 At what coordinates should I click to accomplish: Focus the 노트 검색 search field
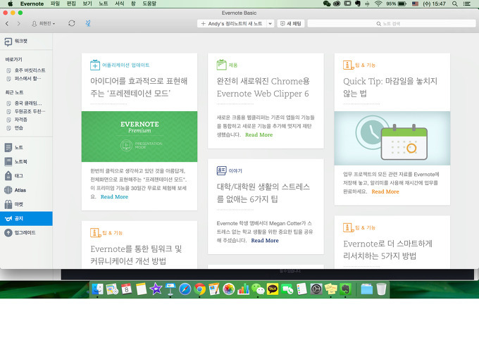392,23
